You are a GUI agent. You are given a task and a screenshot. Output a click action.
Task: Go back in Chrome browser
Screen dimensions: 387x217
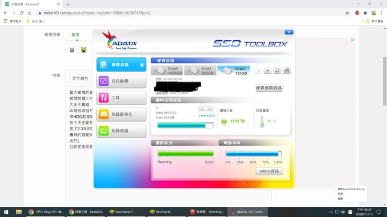coord(6,13)
